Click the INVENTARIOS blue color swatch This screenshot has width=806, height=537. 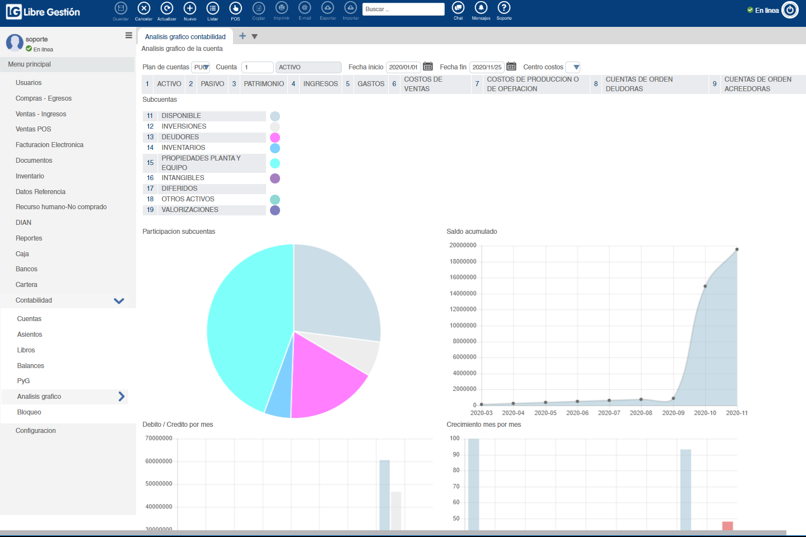pyautogui.click(x=274, y=148)
